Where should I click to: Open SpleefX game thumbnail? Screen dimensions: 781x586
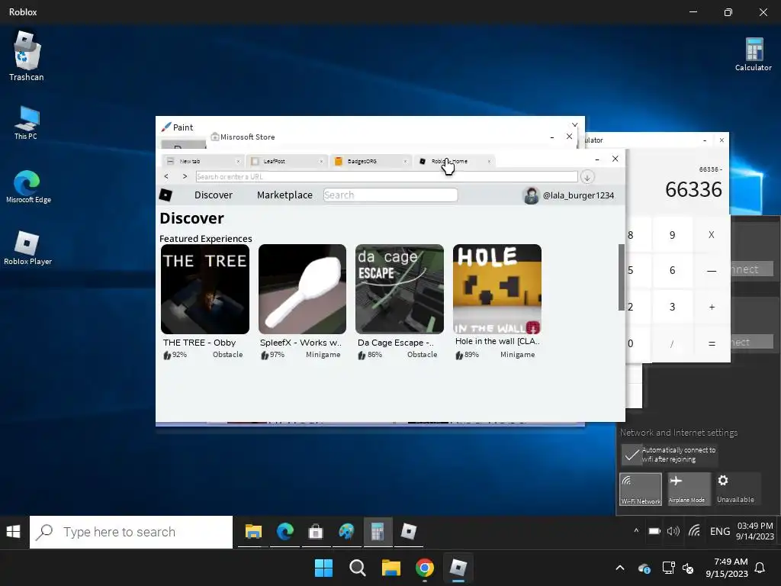(302, 289)
